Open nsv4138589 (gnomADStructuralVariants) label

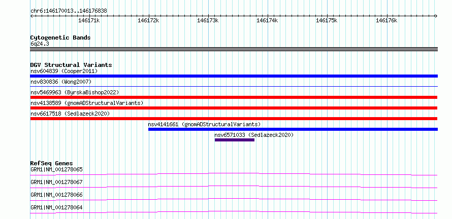click(x=87, y=103)
